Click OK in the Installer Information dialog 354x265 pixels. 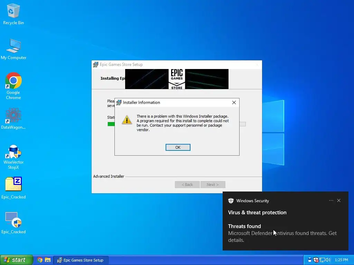pos(178,147)
